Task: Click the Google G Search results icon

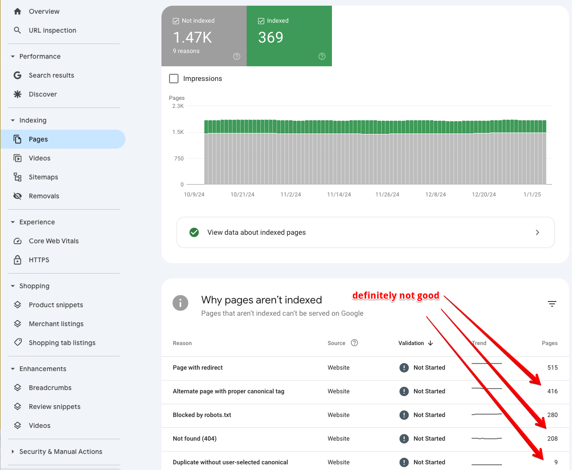Action: click(x=18, y=75)
